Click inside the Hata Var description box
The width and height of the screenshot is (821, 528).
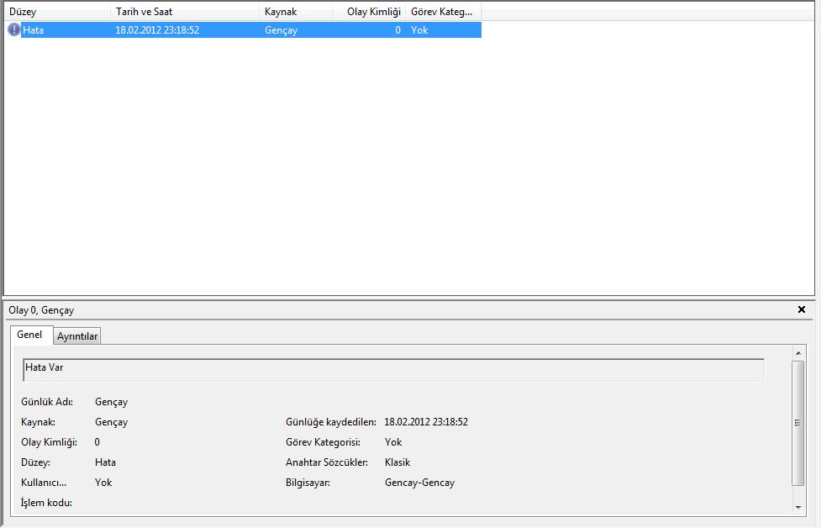(393, 370)
